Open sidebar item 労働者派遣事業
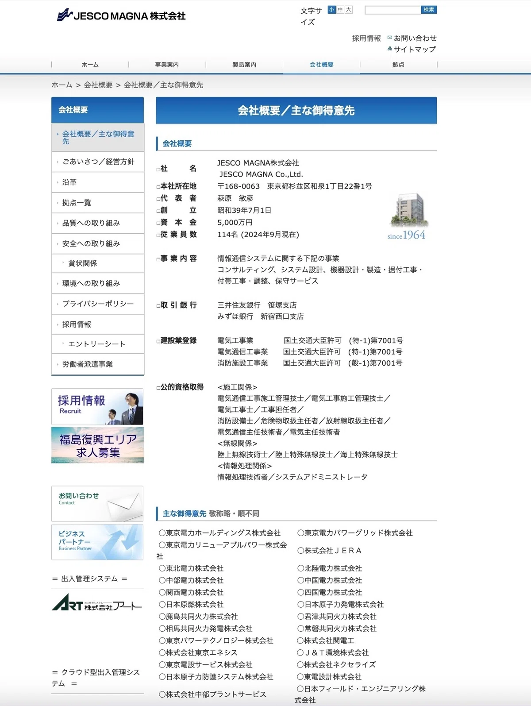The width and height of the screenshot is (531, 706). click(x=98, y=364)
